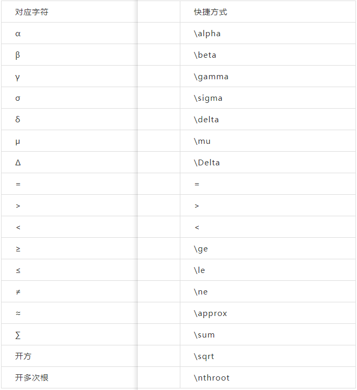Click the \alpha shortcut text

point(207,34)
